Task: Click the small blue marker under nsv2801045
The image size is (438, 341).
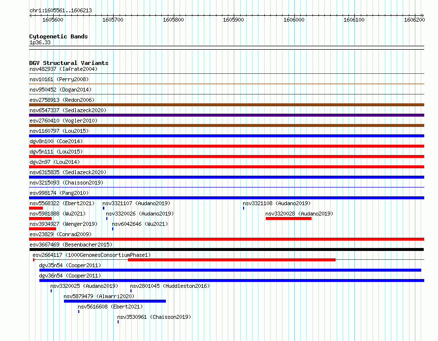Action: (x=131, y=291)
